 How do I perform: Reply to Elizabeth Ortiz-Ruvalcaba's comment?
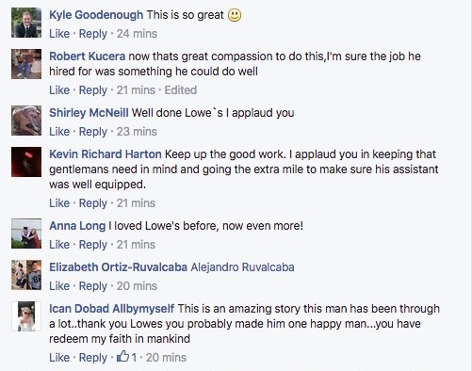(x=93, y=286)
